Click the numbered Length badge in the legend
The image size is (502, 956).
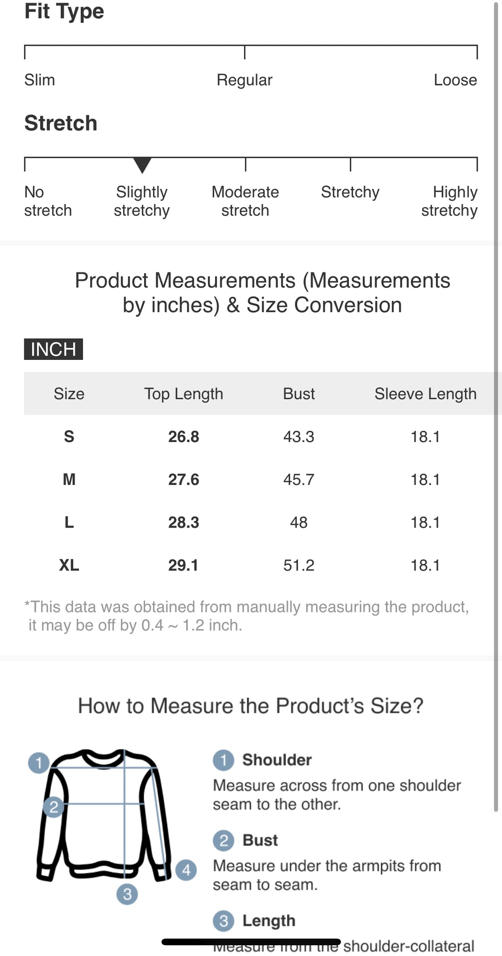(x=223, y=921)
